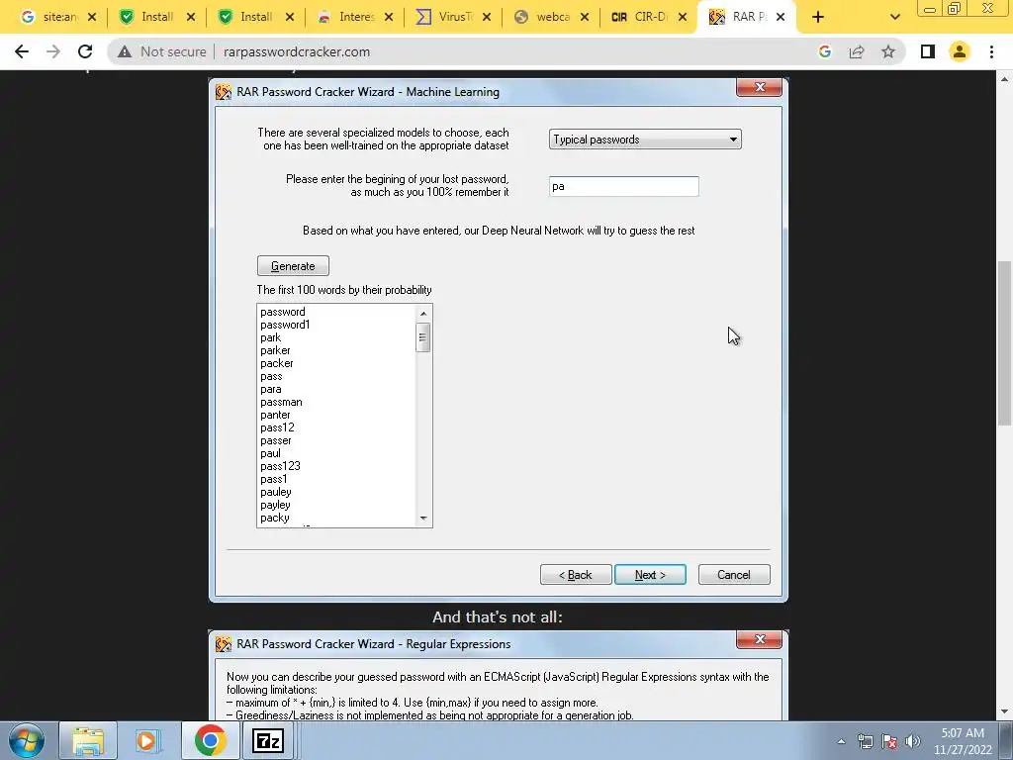Click the Generate button
The width and height of the screenshot is (1013, 760).
[x=293, y=265]
